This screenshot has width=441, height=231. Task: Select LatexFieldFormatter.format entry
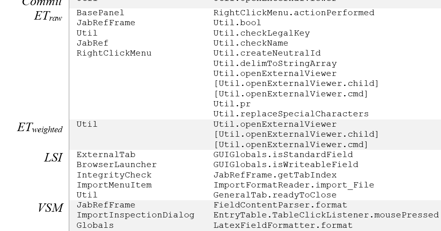click(x=283, y=225)
